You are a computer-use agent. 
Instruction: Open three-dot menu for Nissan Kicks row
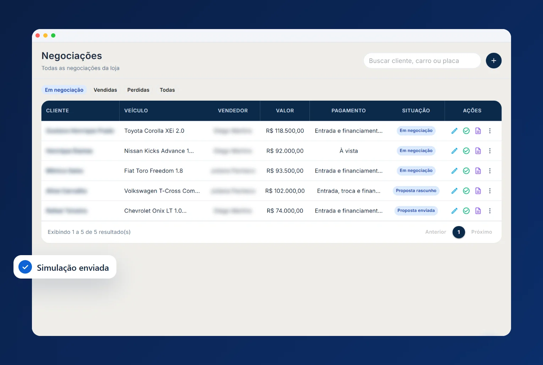tap(490, 151)
